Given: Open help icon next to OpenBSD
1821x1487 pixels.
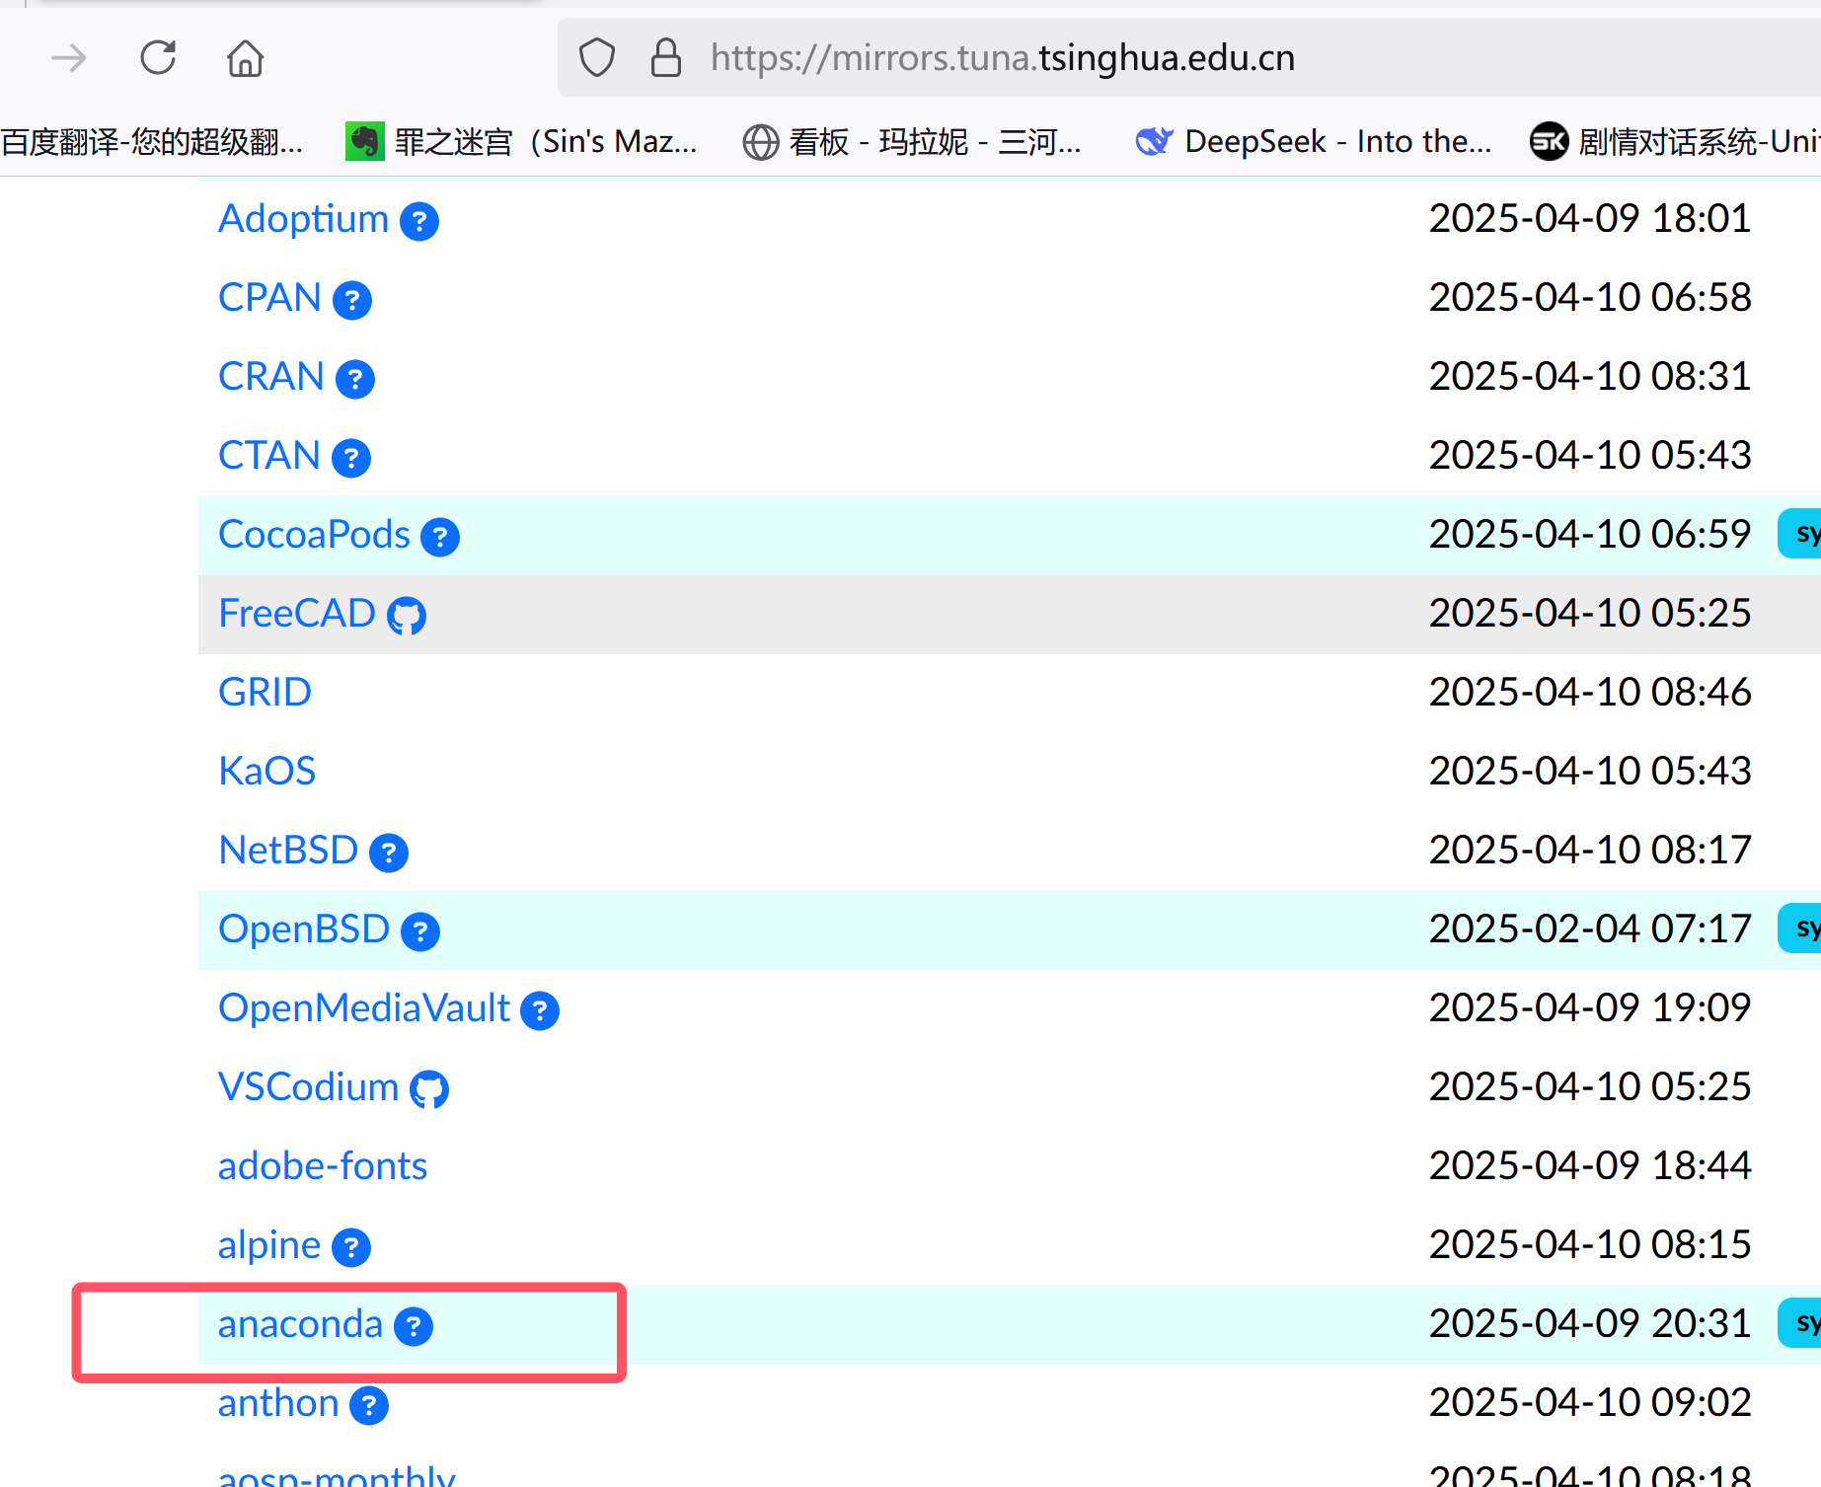Looking at the screenshot, I should pyautogui.click(x=420, y=931).
